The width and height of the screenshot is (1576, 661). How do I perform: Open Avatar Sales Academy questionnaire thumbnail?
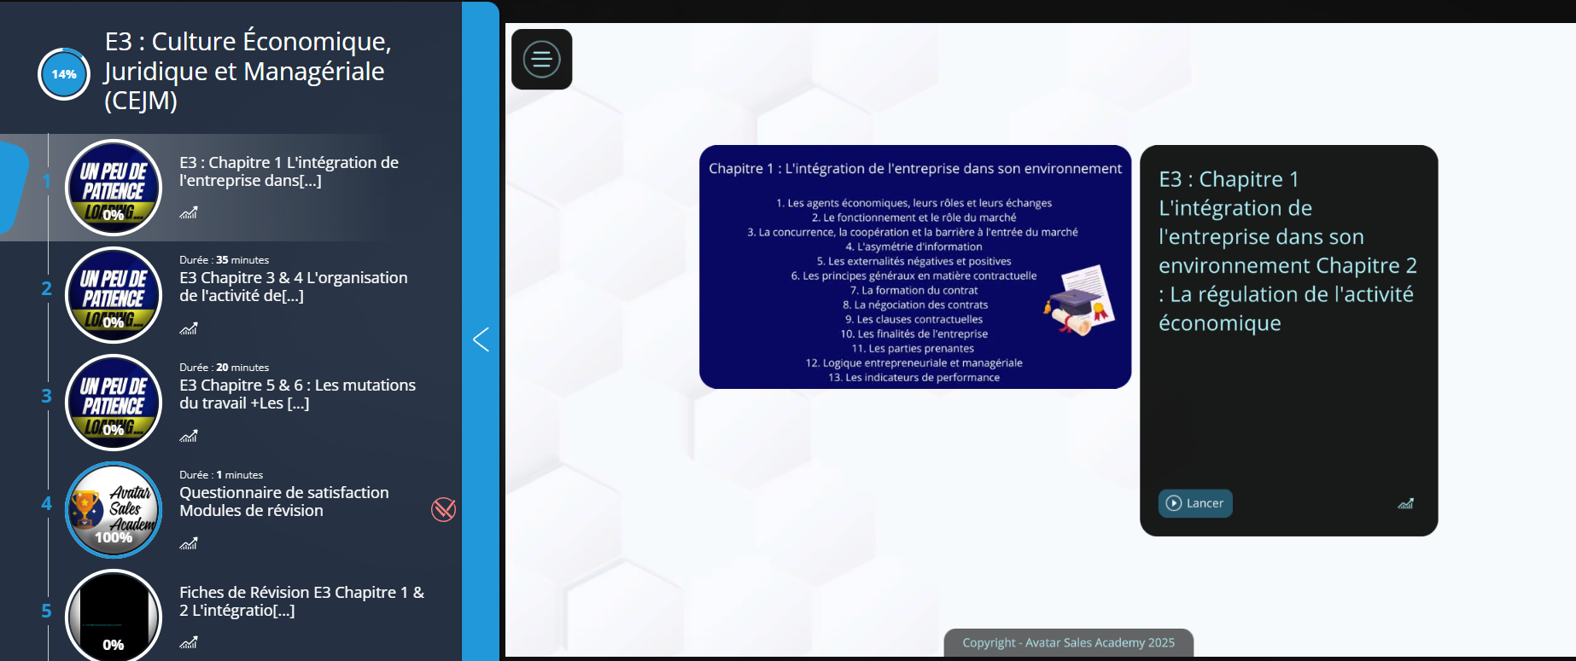pyautogui.click(x=114, y=510)
